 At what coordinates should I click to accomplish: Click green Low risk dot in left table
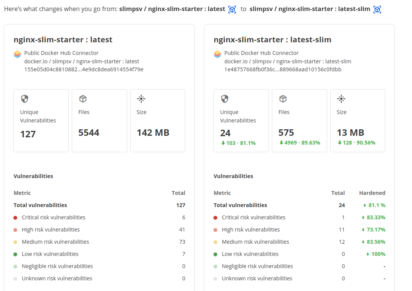click(15, 254)
